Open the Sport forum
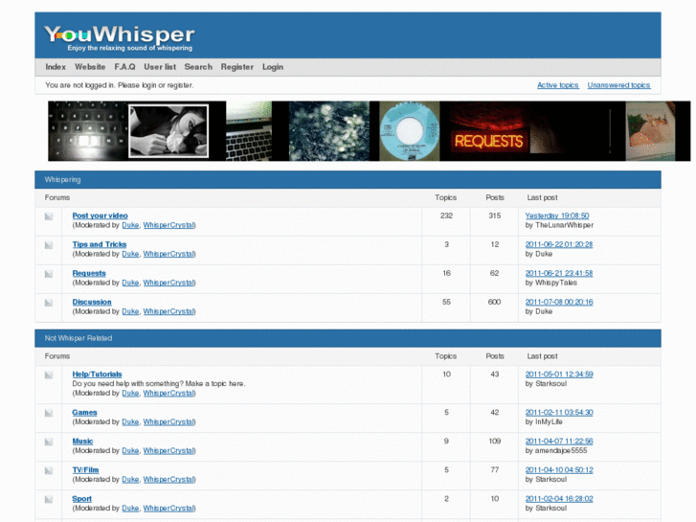This screenshot has height=522, width=696. 82,499
